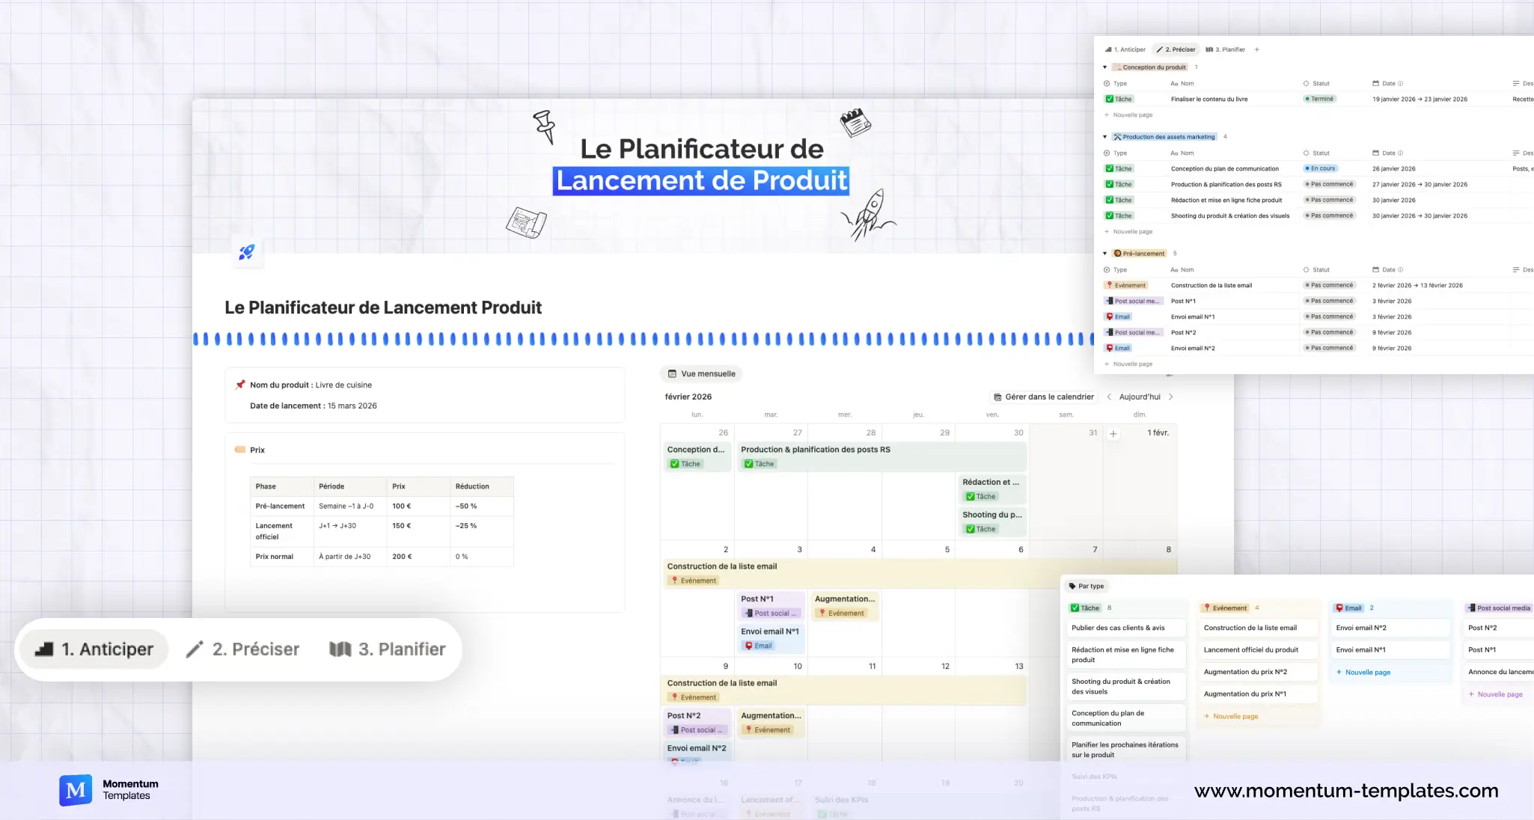Collapse the 'Production des assets marketing' group

[x=1105, y=136]
